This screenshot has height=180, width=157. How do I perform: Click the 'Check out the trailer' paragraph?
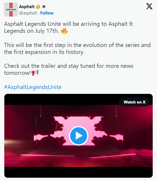point(69,69)
